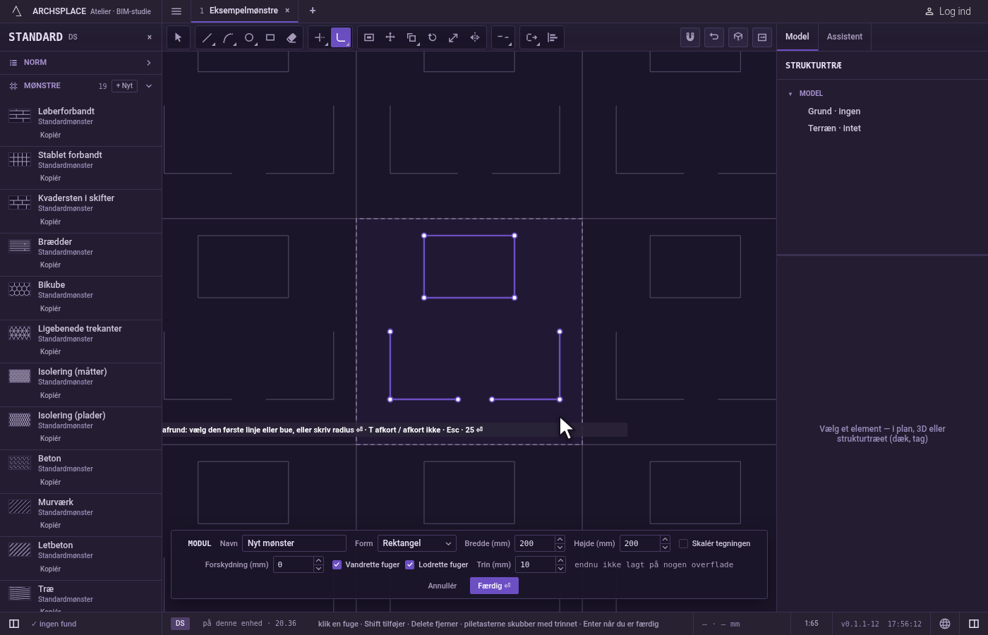988x635 pixels.
Task: Enable Skalér tegningen checkbox
Action: pos(683,543)
